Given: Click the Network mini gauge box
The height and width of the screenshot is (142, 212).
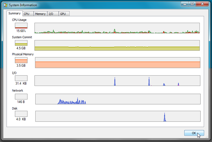Looking at the screenshot, I should point(21,96).
